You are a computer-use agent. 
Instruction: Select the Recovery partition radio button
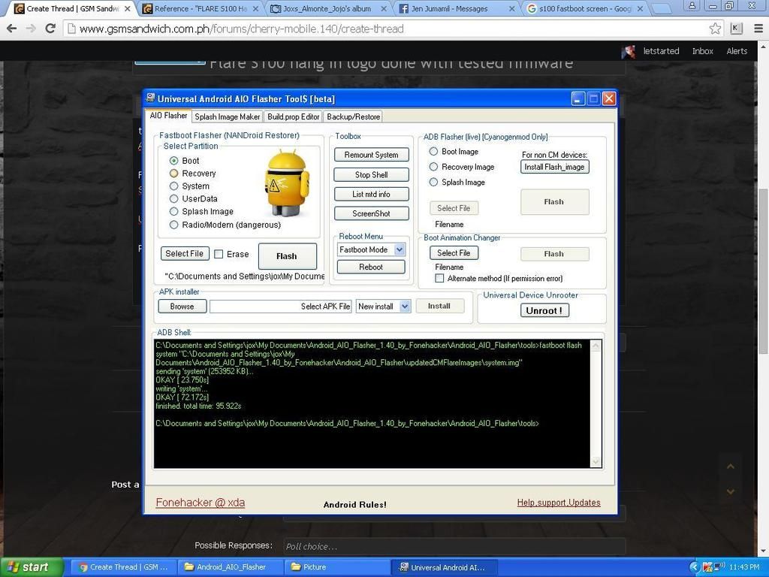174,174
